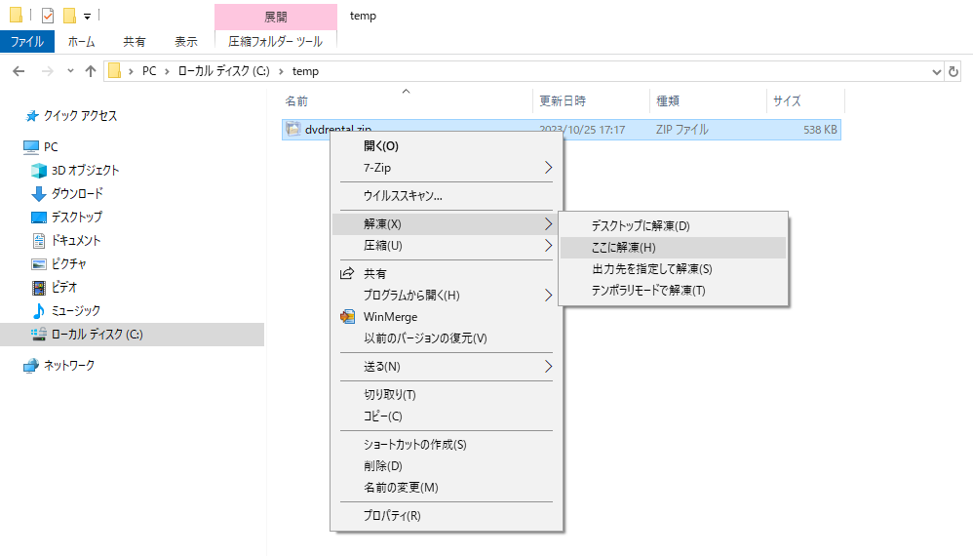This screenshot has height=556, width=973.
Task: Sort by 名前 column header
Action: click(x=407, y=101)
